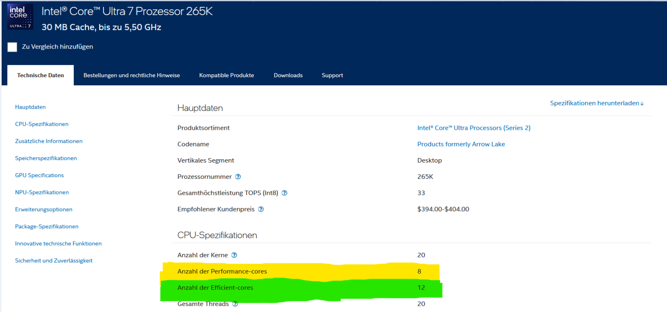Click the Desktop segment value
The height and width of the screenshot is (312, 667).
point(430,160)
